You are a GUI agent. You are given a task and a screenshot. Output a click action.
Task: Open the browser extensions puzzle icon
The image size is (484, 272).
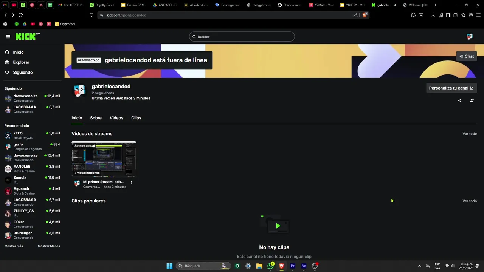413,15
